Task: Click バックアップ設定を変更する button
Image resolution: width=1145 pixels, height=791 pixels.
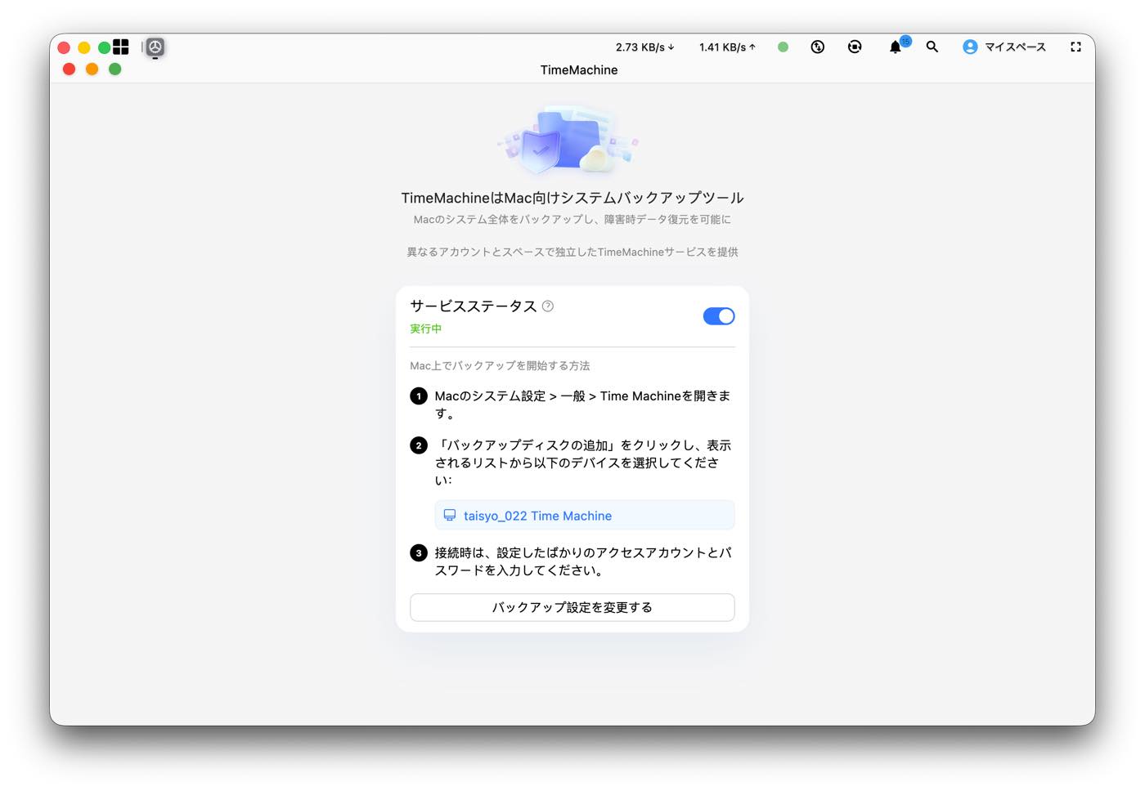Action: pos(572,607)
